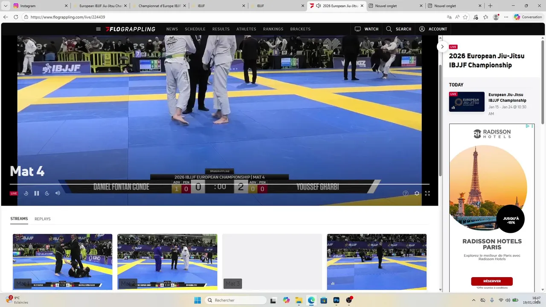Screen dimensions: 546x307
Task: Reload the current page
Action: click(x=16, y=17)
